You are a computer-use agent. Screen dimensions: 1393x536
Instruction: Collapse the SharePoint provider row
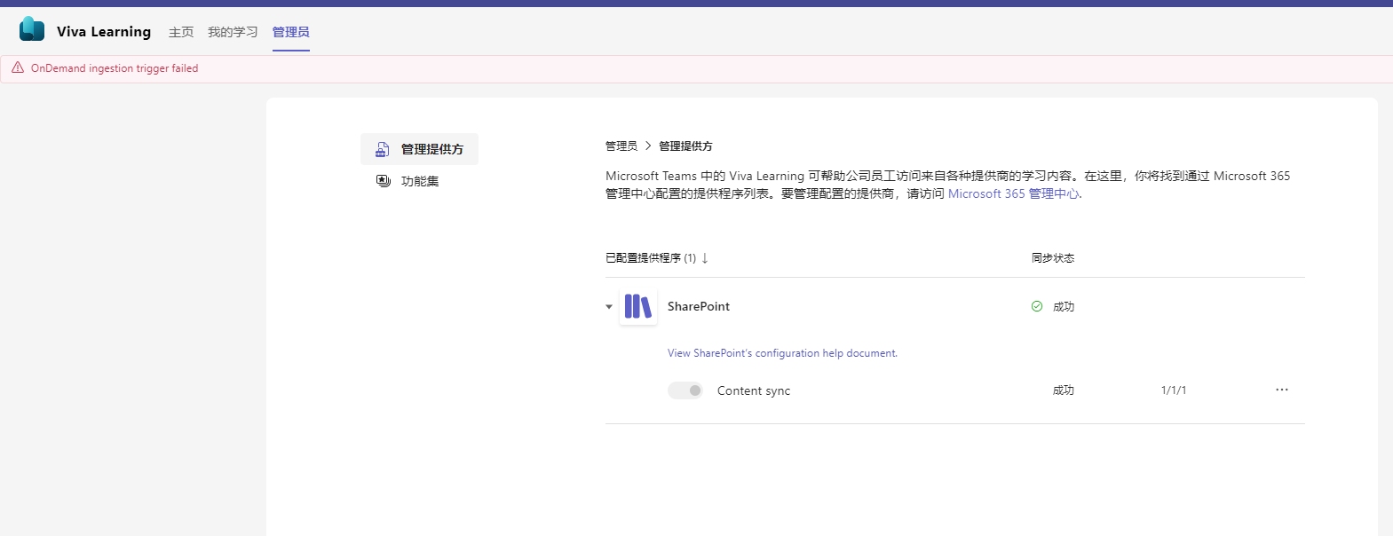609,307
